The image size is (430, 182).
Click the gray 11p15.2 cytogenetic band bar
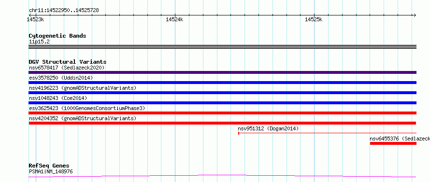point(222,47)
